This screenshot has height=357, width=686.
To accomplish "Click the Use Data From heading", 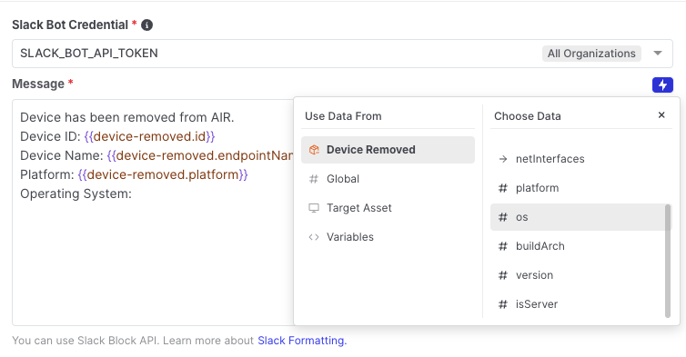I will tap(343, 116).
